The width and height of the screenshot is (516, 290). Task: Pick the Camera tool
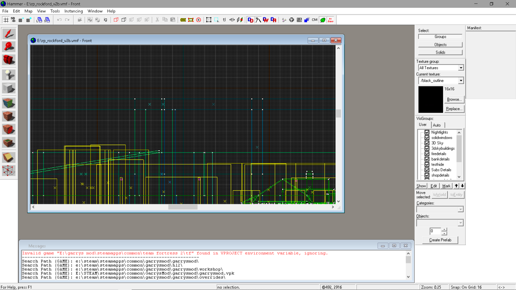(9, 60)
